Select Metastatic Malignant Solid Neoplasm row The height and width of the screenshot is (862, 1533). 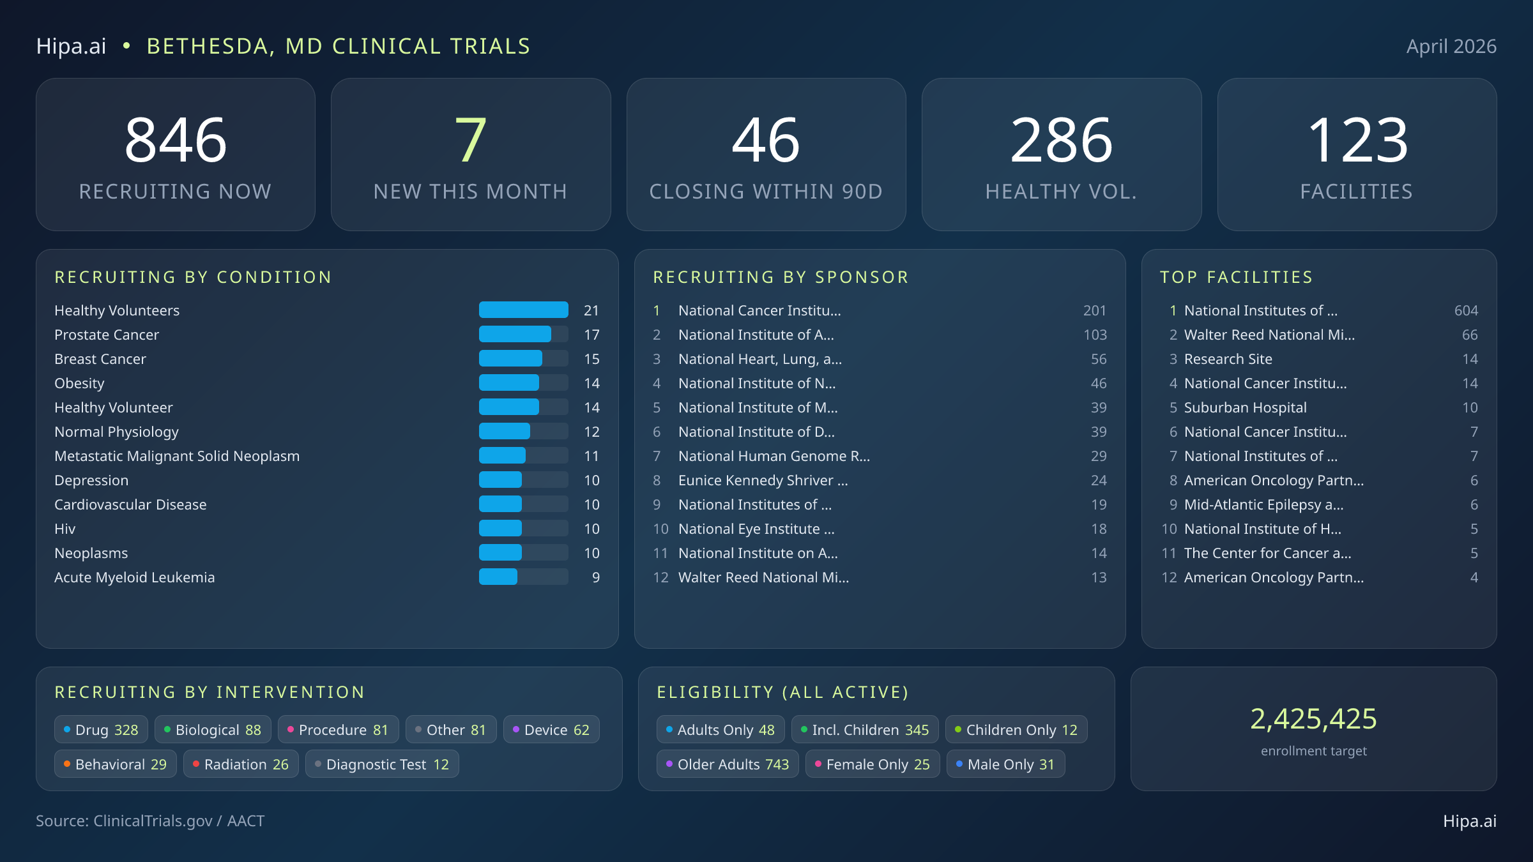click(x=327, y=456)
